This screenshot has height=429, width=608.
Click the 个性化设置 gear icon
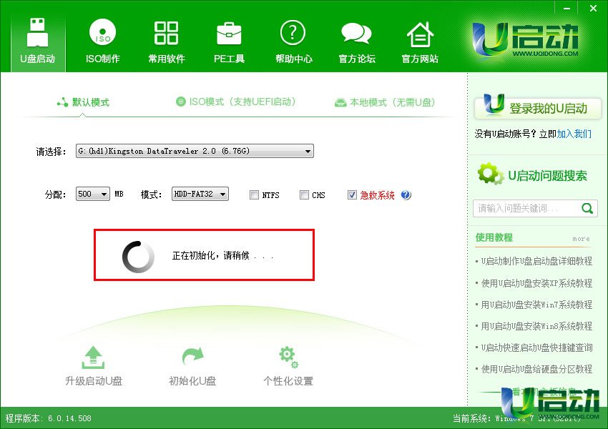(x=288, y=355)
